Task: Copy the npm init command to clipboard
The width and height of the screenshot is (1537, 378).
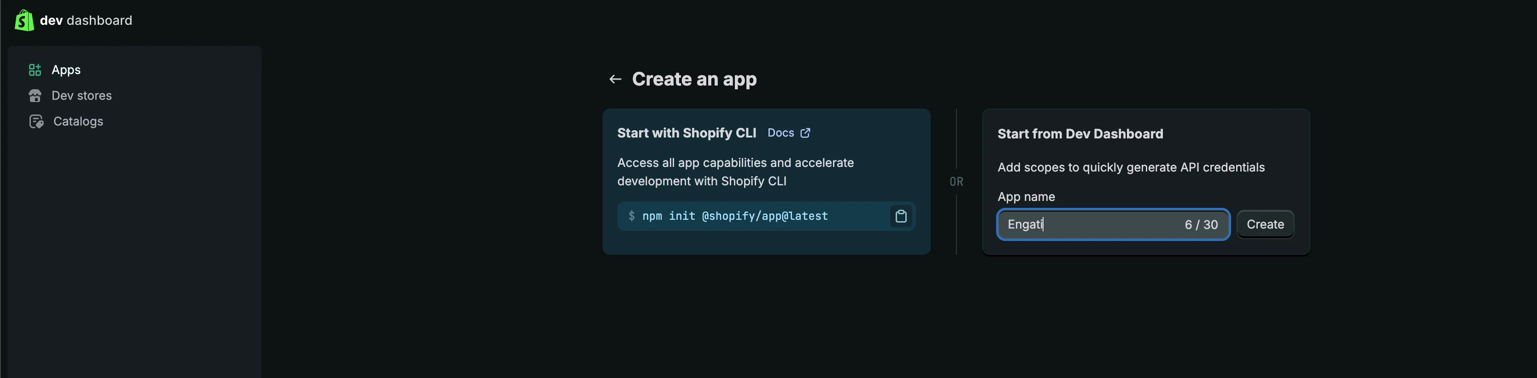Action: click(901, 216)
